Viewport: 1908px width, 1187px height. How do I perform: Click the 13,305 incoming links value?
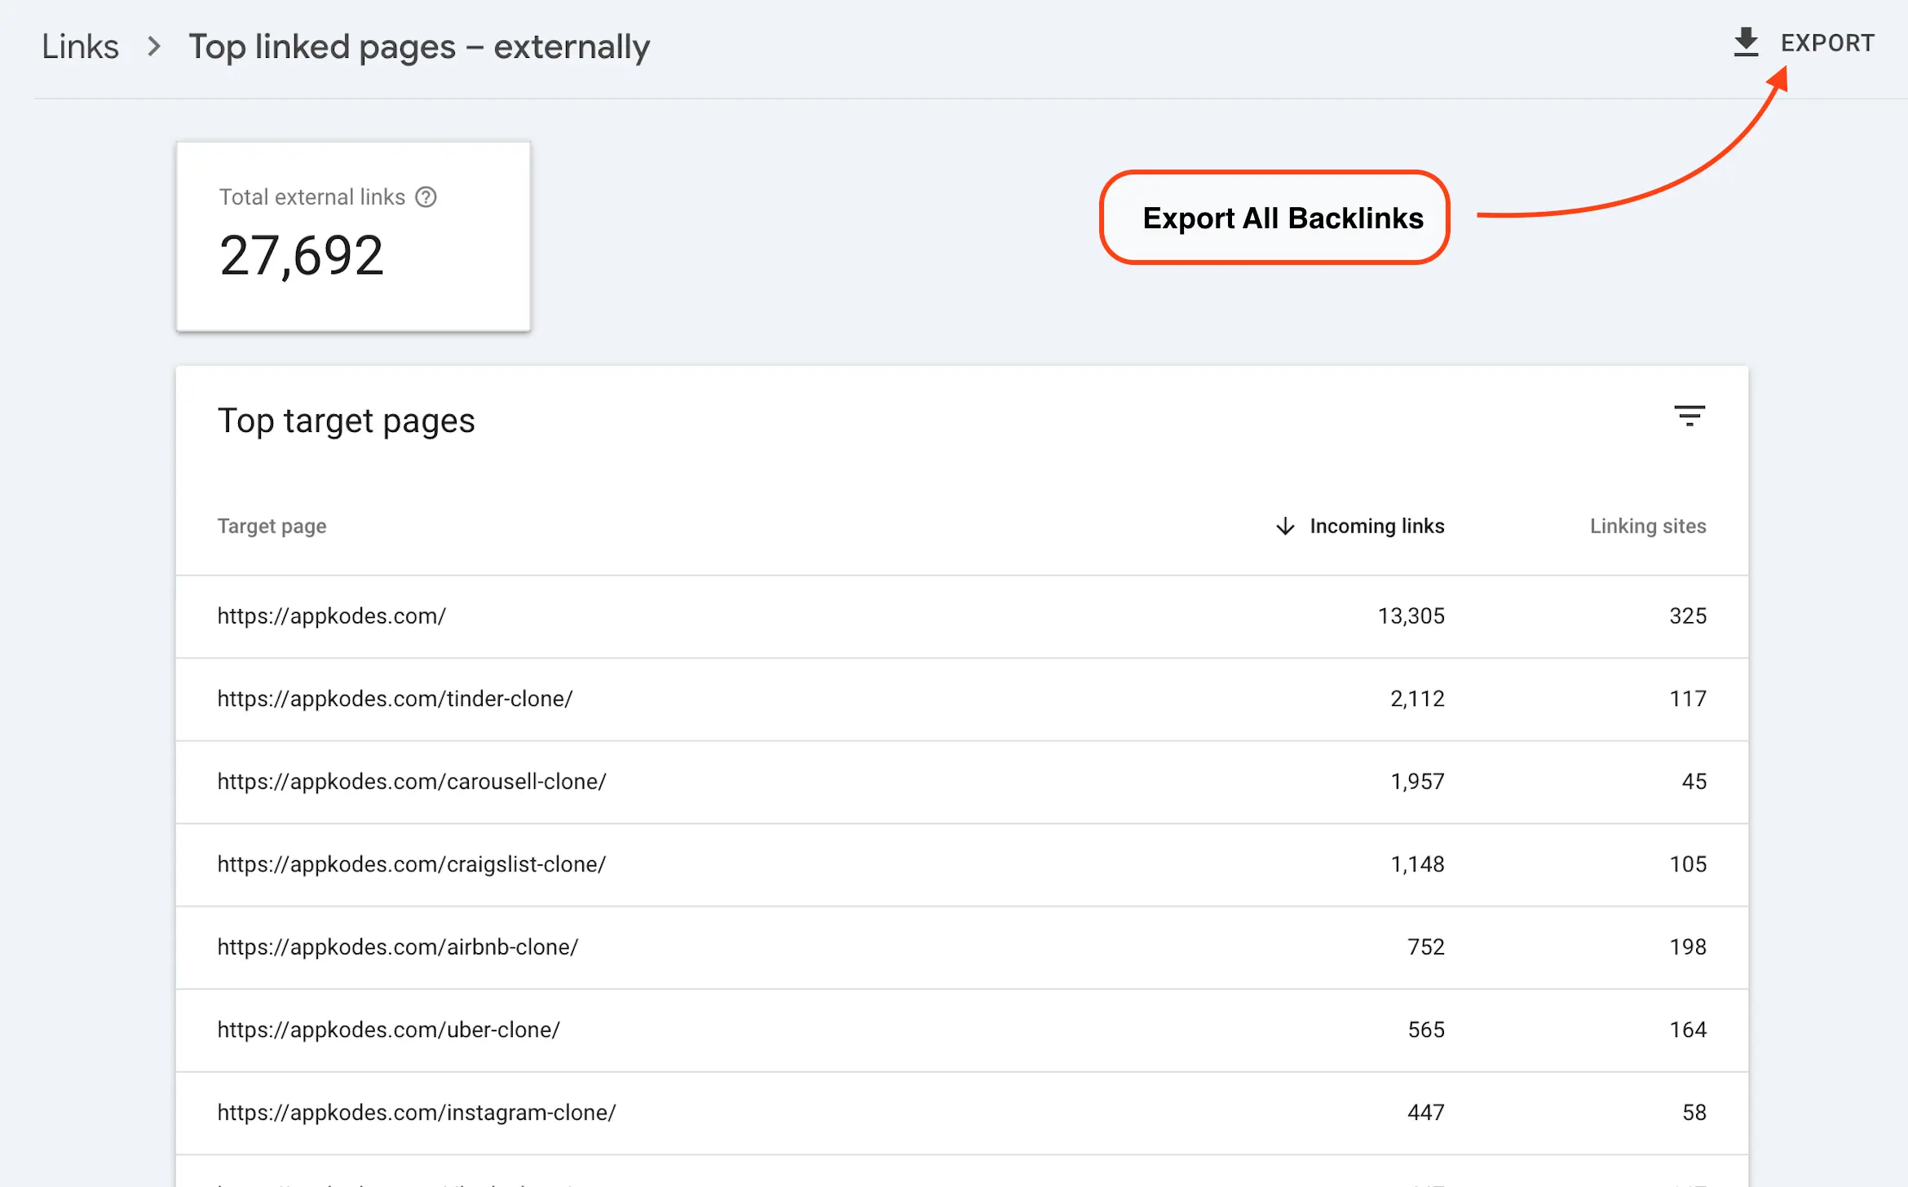(1411, 616)
